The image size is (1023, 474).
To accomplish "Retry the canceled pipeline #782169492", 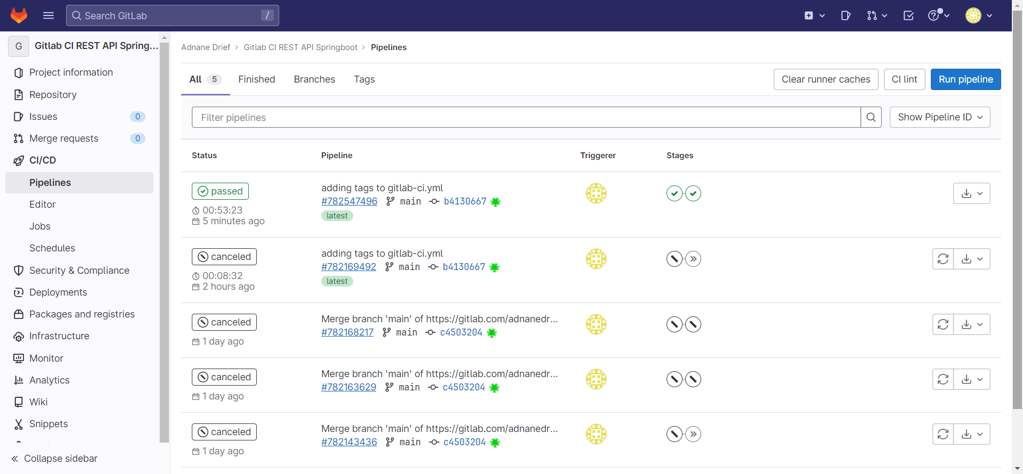I will [943, 259].
